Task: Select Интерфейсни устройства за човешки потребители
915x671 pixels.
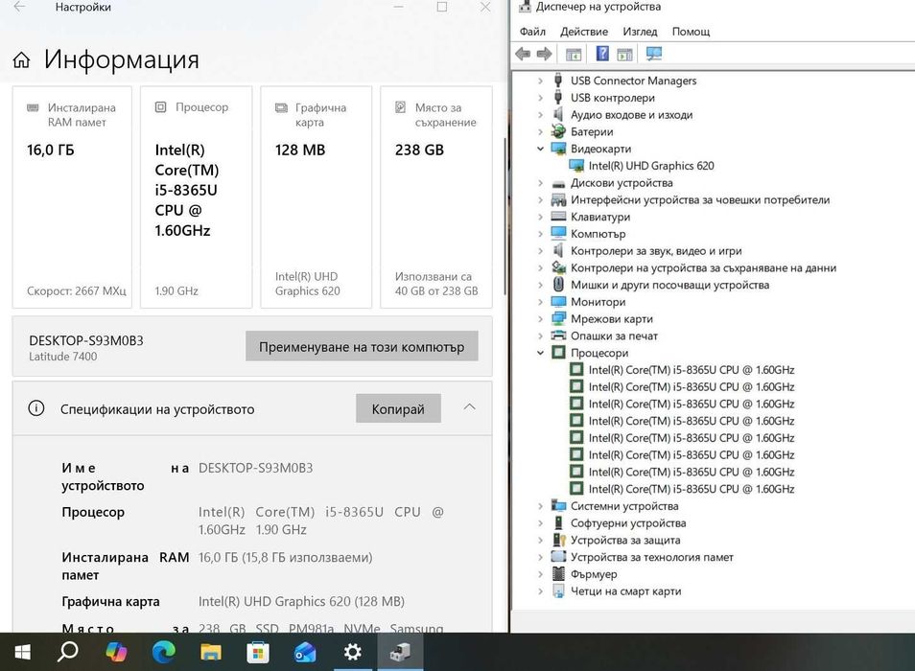Action: pyautogui.click(x=699, y=200)
